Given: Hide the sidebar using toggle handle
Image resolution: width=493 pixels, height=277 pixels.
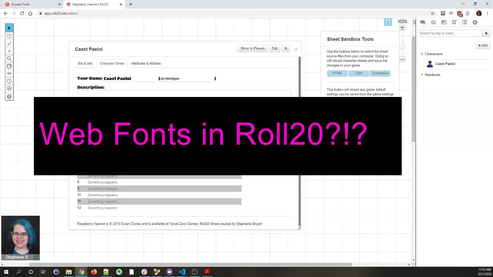Looking at the screenshot, I should click(414, 22).
